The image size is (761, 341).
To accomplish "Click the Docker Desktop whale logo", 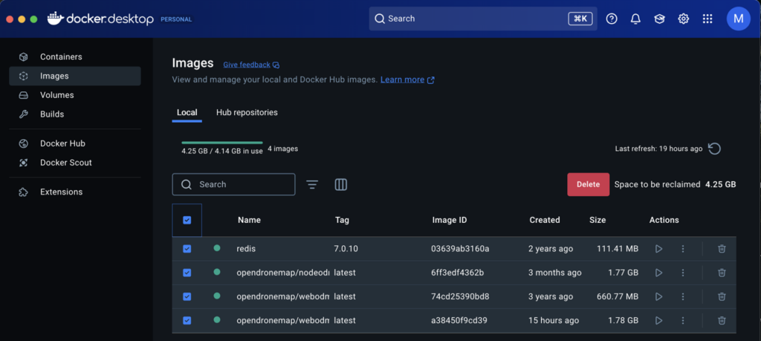I will click(56, 19).
